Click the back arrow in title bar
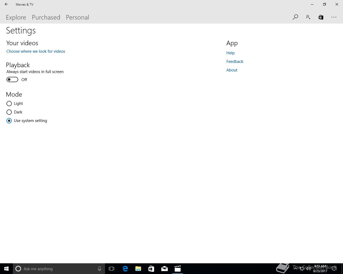The width and height of the screenshot is (343, 274). point(6,4)
